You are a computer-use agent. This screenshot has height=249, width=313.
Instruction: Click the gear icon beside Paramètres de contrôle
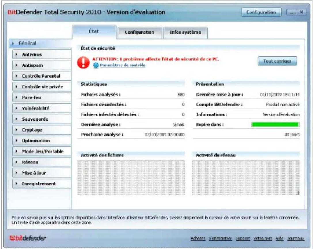[x=96, y=65]
